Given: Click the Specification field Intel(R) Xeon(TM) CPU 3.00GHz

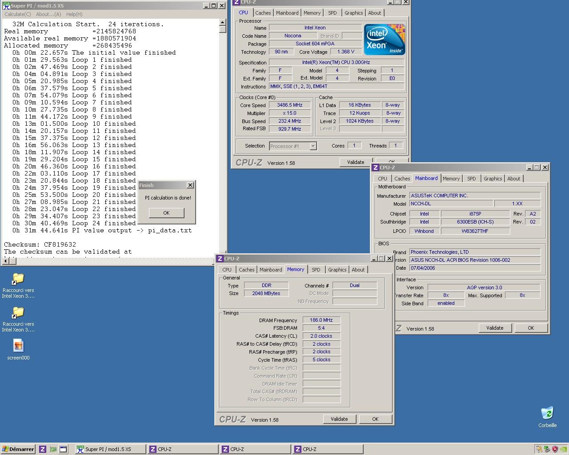Looking at the screenshot, I should (x=337, y=63).
